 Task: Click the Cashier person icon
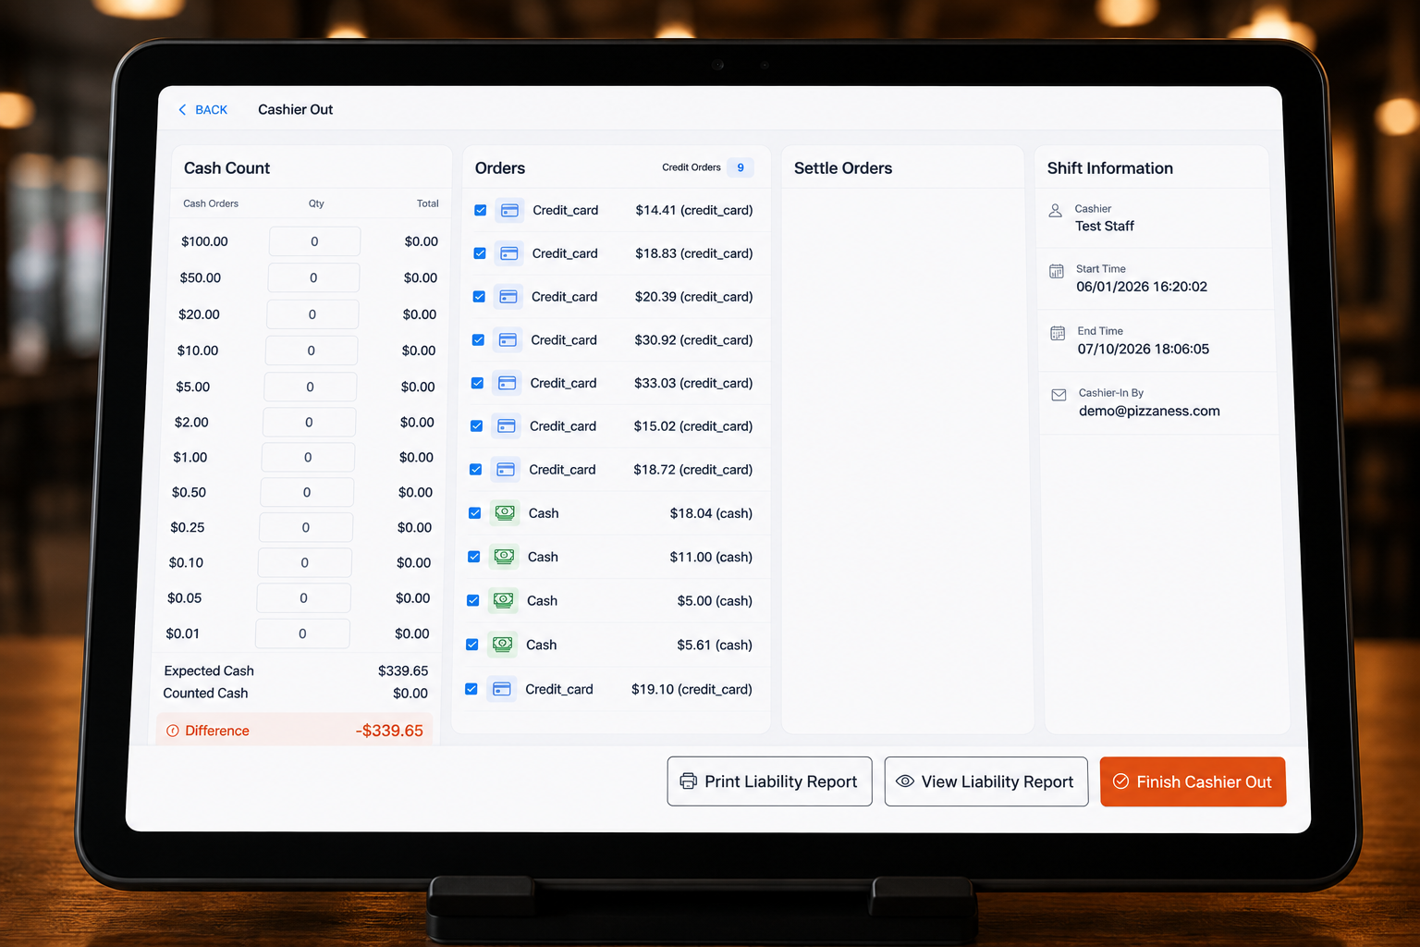(1055, 211)
